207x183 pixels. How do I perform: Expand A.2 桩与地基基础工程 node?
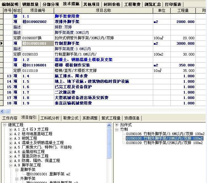tap(11, 134)
